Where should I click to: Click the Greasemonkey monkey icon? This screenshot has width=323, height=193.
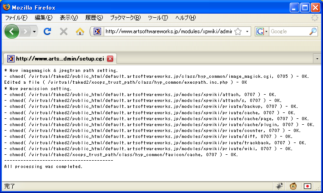[293, 186]
